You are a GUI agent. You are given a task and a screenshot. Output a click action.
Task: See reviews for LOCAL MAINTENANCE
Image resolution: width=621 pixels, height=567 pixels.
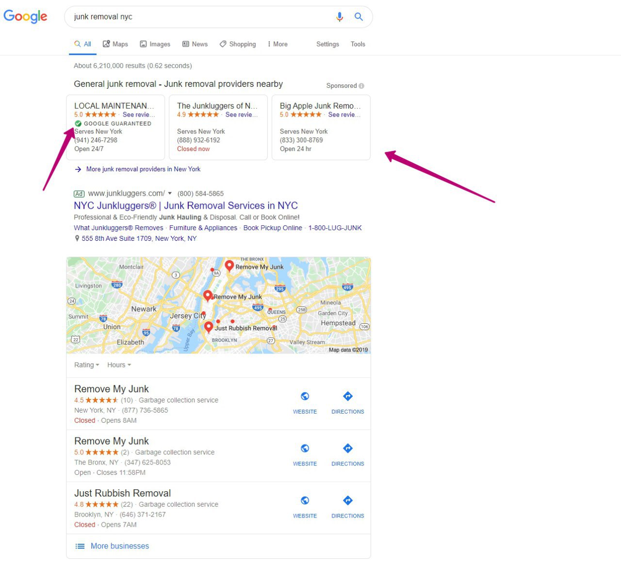[139, 115]
